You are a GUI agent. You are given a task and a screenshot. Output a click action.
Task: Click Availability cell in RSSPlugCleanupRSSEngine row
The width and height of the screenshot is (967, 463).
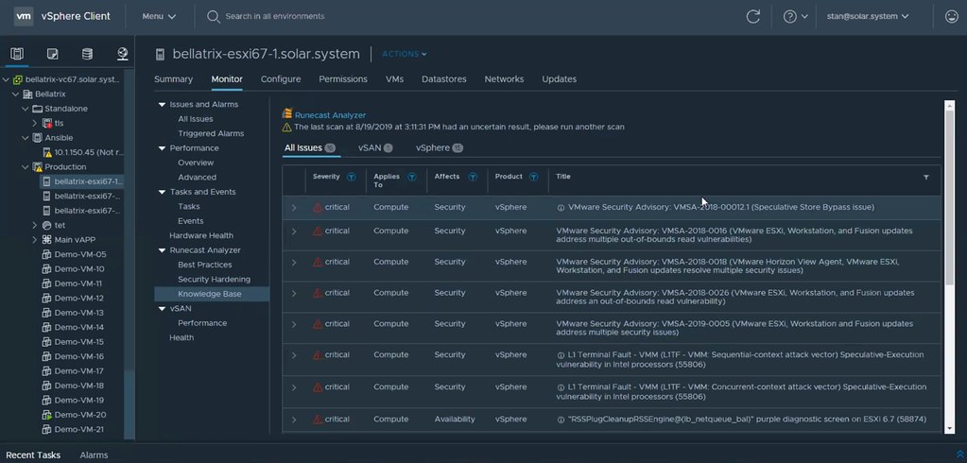(x=455, y=420)
